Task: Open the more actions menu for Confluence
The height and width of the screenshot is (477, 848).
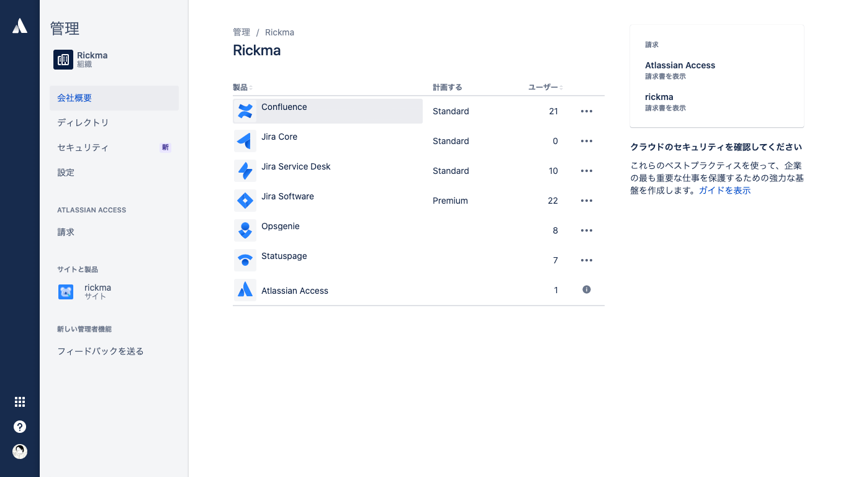Action: tap(587, 111)
